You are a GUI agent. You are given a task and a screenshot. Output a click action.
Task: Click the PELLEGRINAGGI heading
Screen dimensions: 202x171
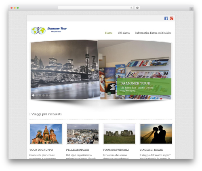pyautogui.click(x=78, y=150)
